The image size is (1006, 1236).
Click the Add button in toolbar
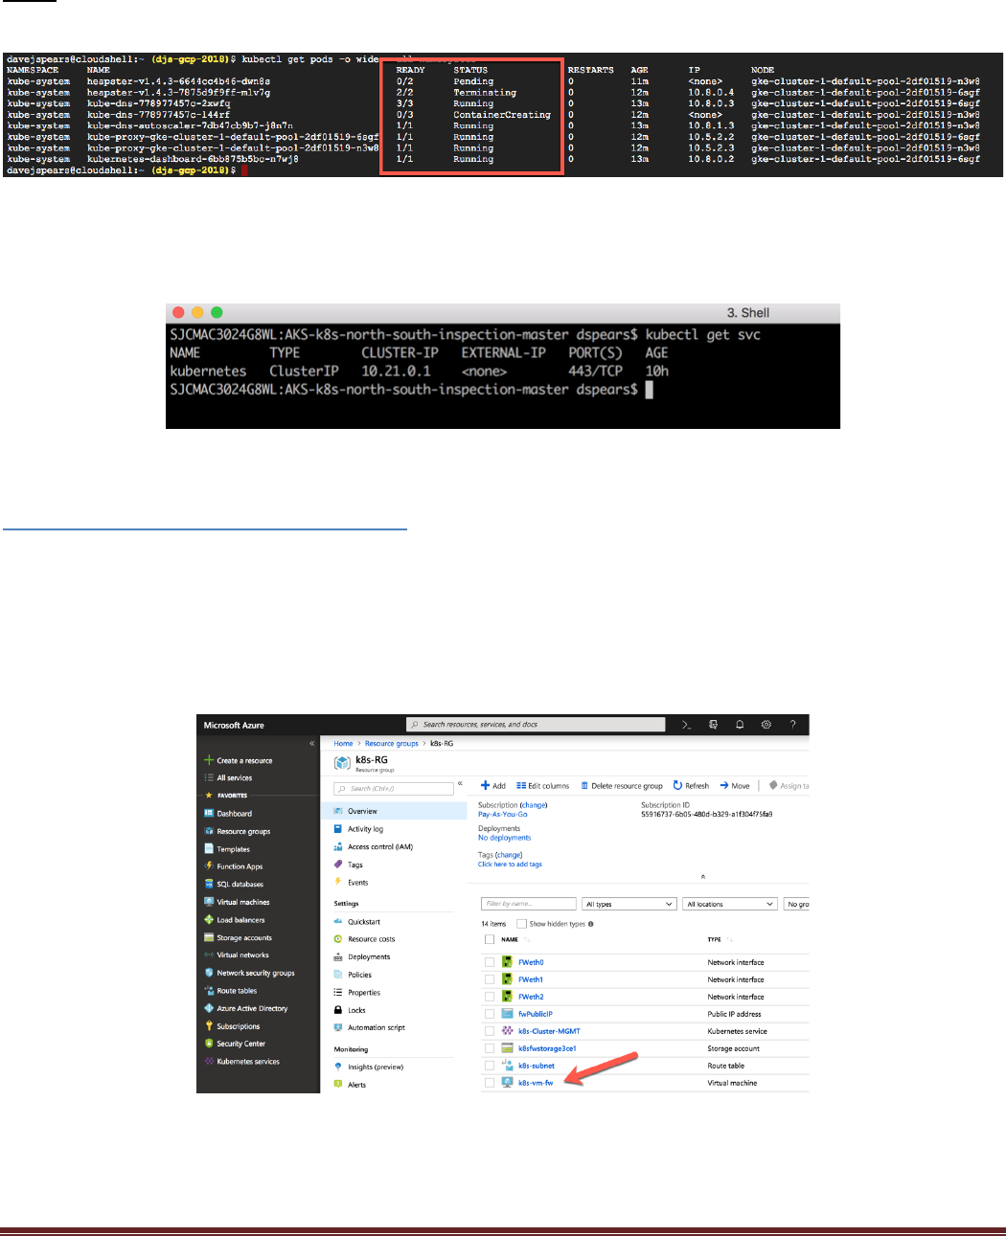pyautogui.click(x=493, y=785)
